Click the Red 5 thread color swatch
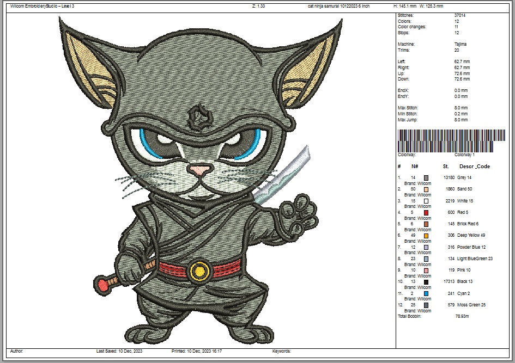This screenshot has height=363, width=515. [426, 213]
